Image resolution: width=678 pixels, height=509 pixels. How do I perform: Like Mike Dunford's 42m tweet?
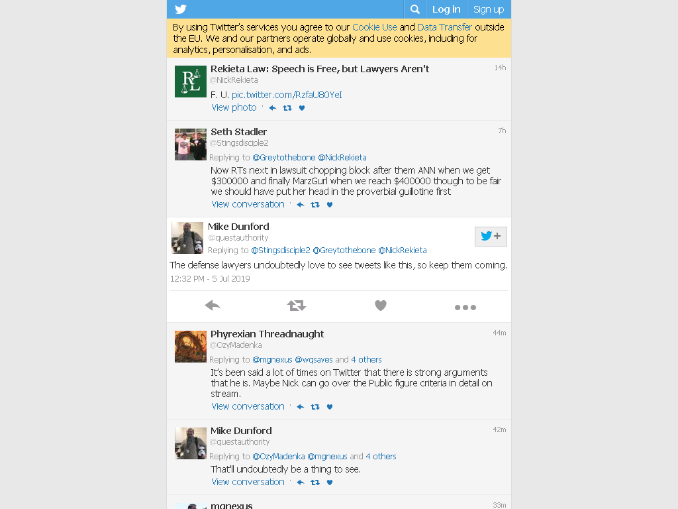tap(330, 482)
